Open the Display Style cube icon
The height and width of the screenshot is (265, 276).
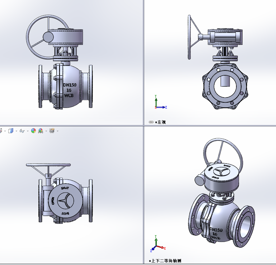11,131
